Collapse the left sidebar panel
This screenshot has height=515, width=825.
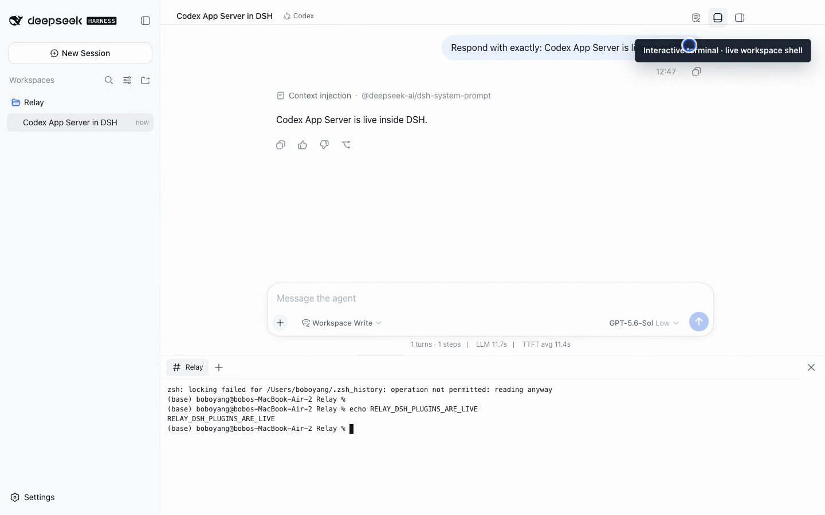point(146,21)
